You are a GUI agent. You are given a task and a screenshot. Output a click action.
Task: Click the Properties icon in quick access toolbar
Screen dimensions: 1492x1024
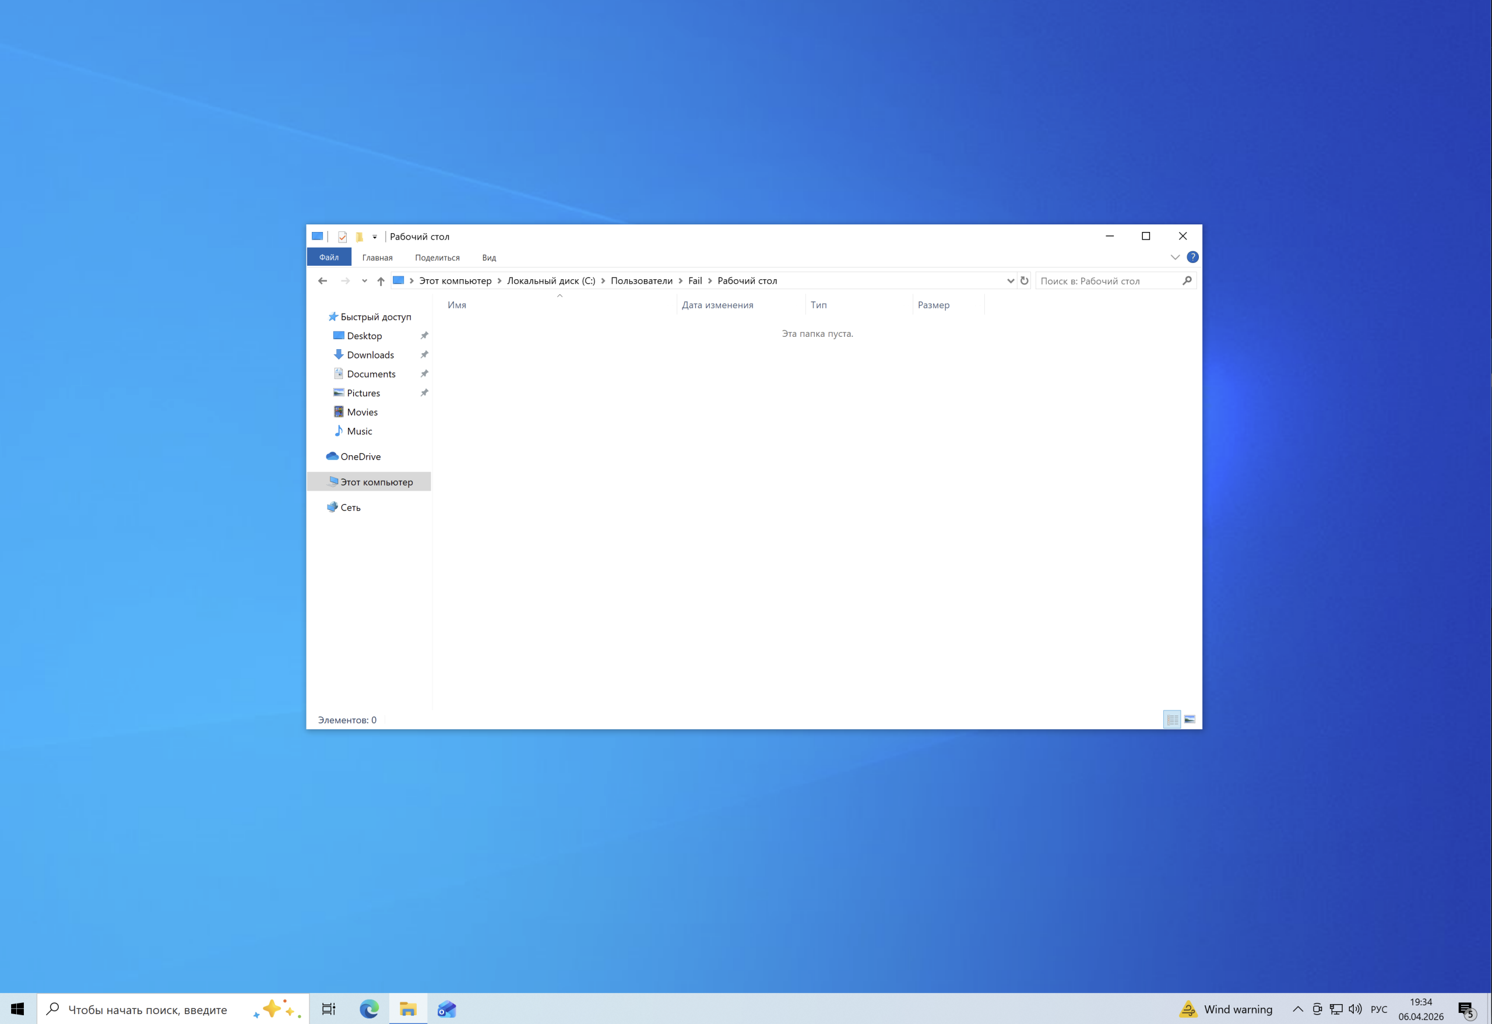[342, 237]
